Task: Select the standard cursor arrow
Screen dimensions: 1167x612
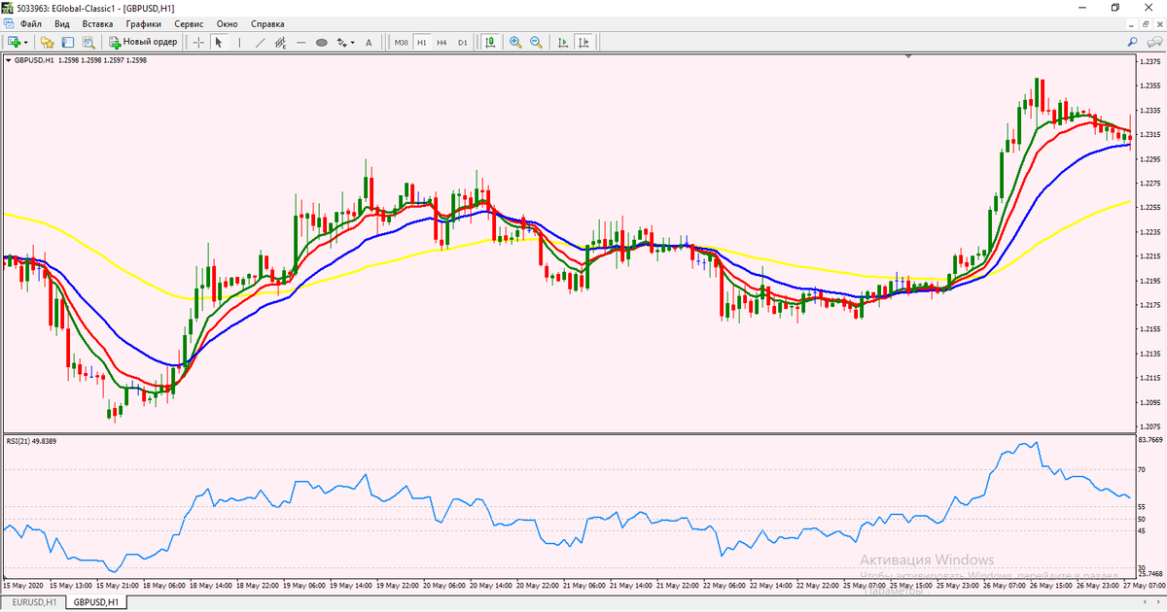Action: [x=219, y=42]
